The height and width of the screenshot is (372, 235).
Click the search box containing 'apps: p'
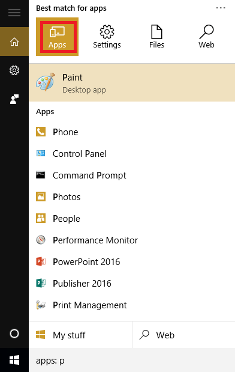[x=132, y=361]
